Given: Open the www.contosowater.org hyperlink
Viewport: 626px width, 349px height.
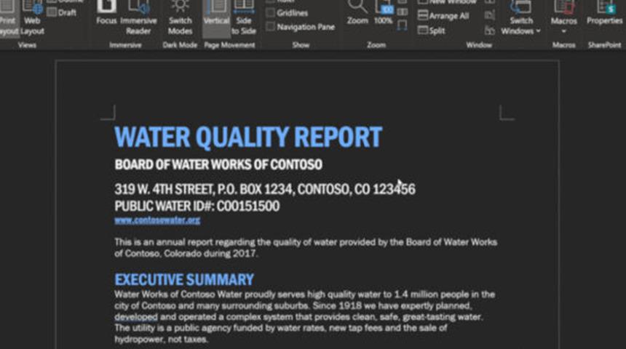Looking at the screenshot, I should click(157, 220).
